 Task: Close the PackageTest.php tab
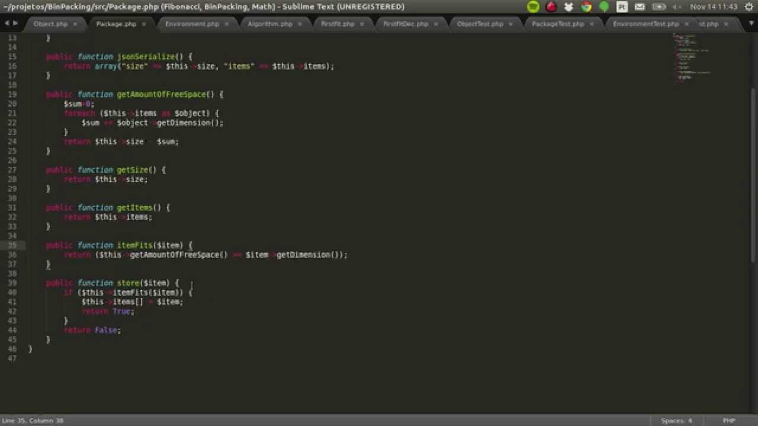tap(592, 24)
